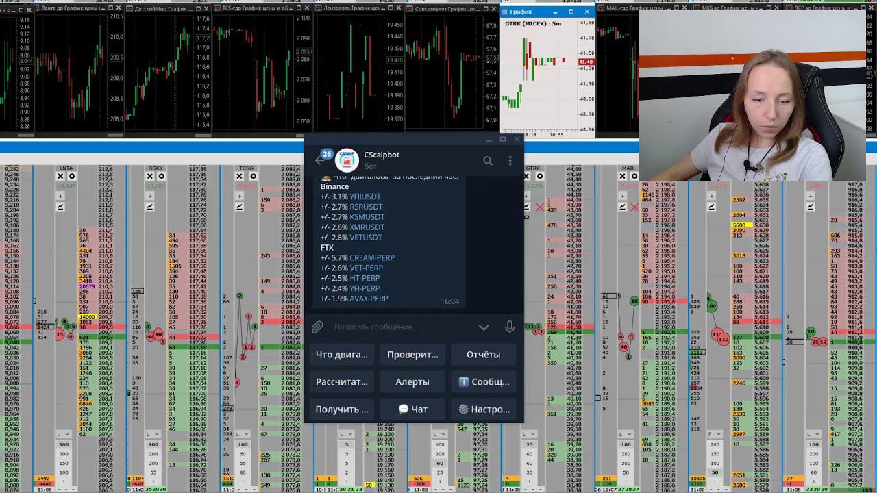Click the 'GTRK (MICEX) : 5m' chart label
Screen dimensions: 877x493
click(533, 24)
